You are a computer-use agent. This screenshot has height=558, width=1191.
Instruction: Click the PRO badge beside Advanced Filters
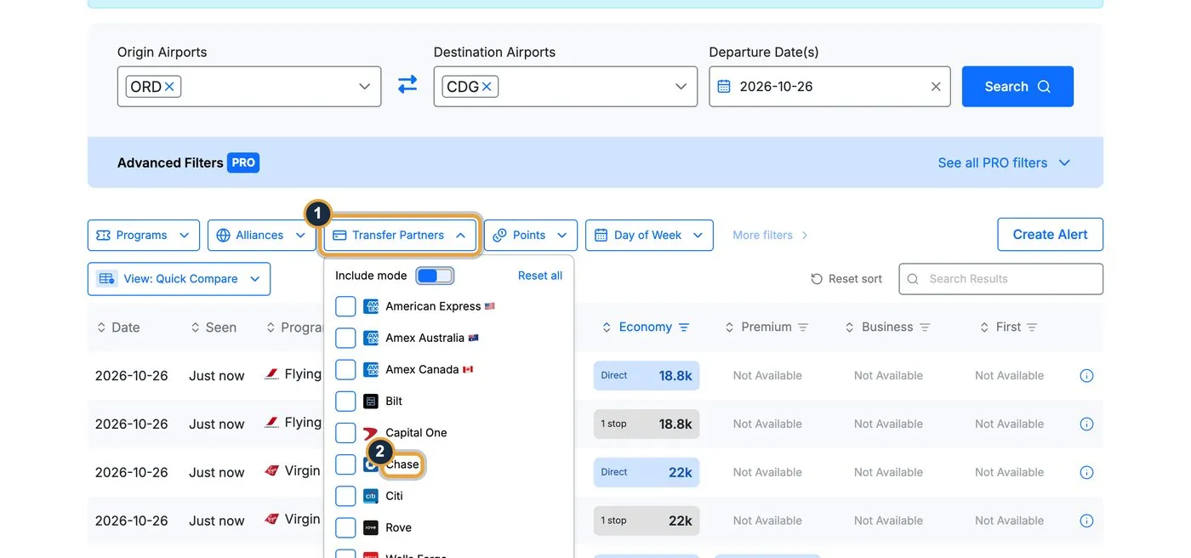pyautogui.click(x=243, y=162)
